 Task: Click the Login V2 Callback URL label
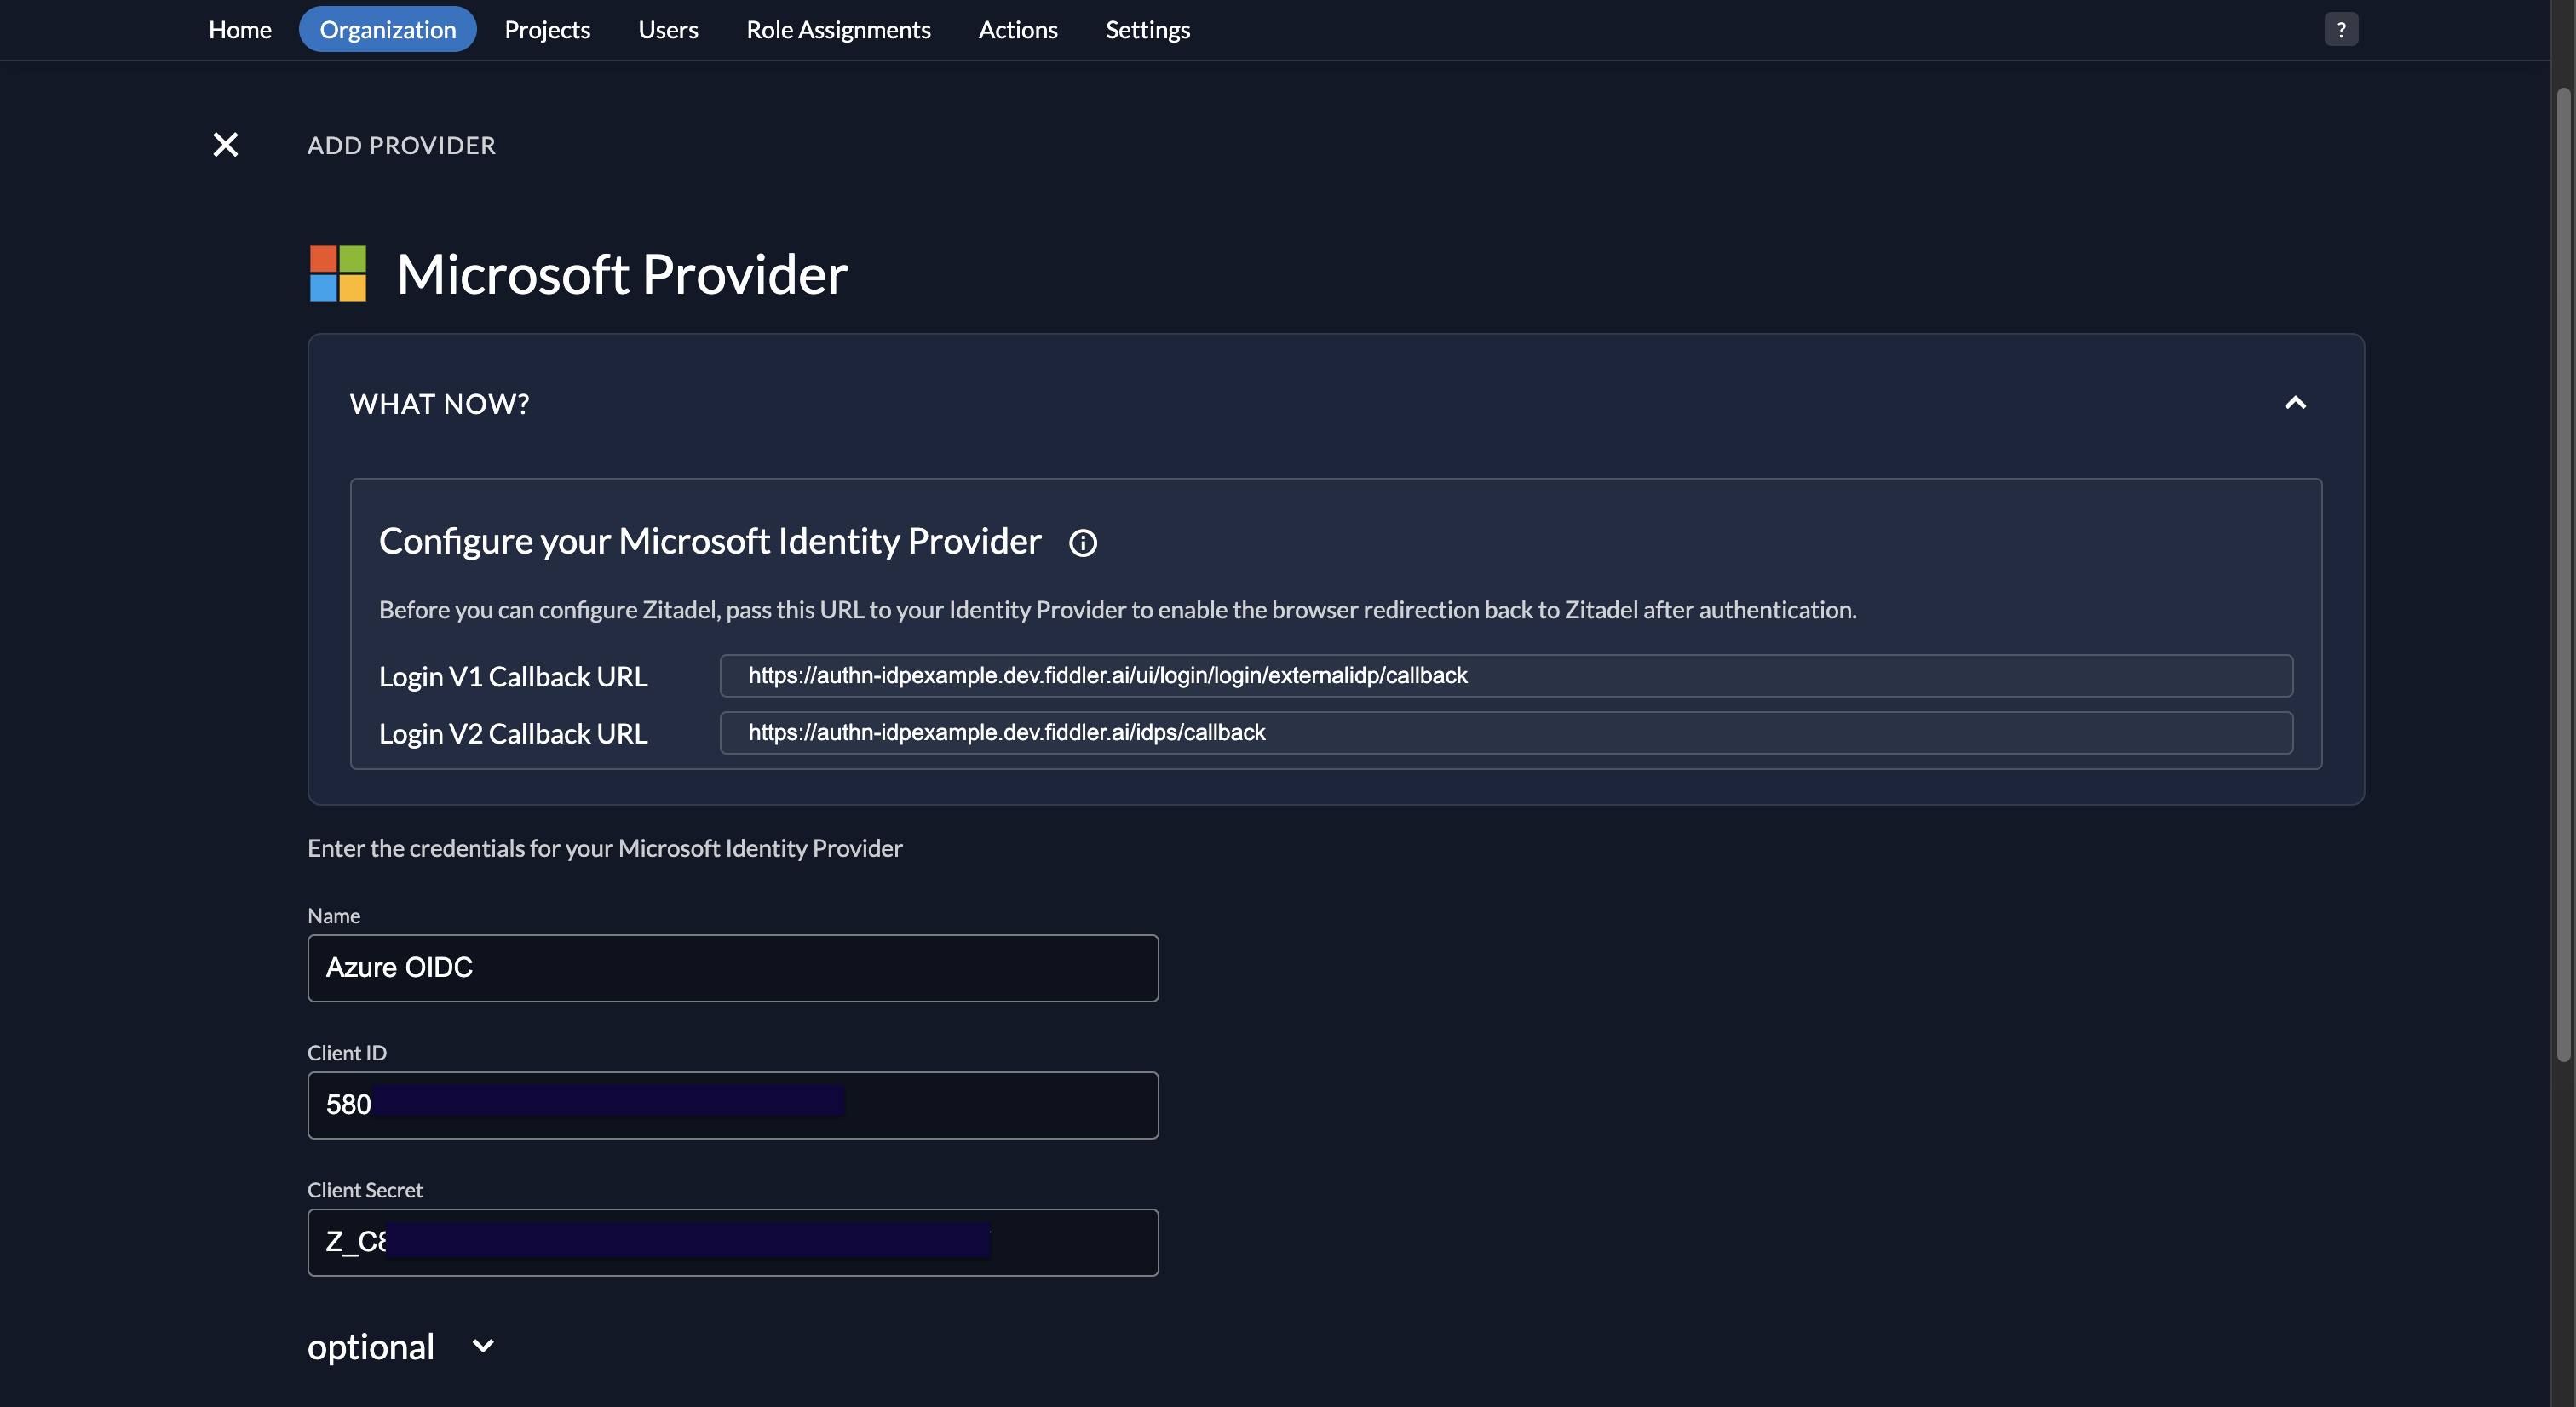513,734
